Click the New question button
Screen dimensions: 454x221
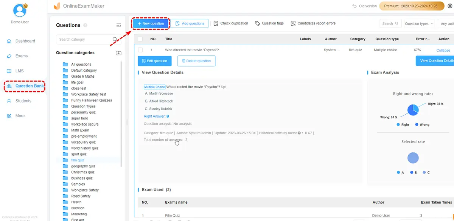(151, 23)
